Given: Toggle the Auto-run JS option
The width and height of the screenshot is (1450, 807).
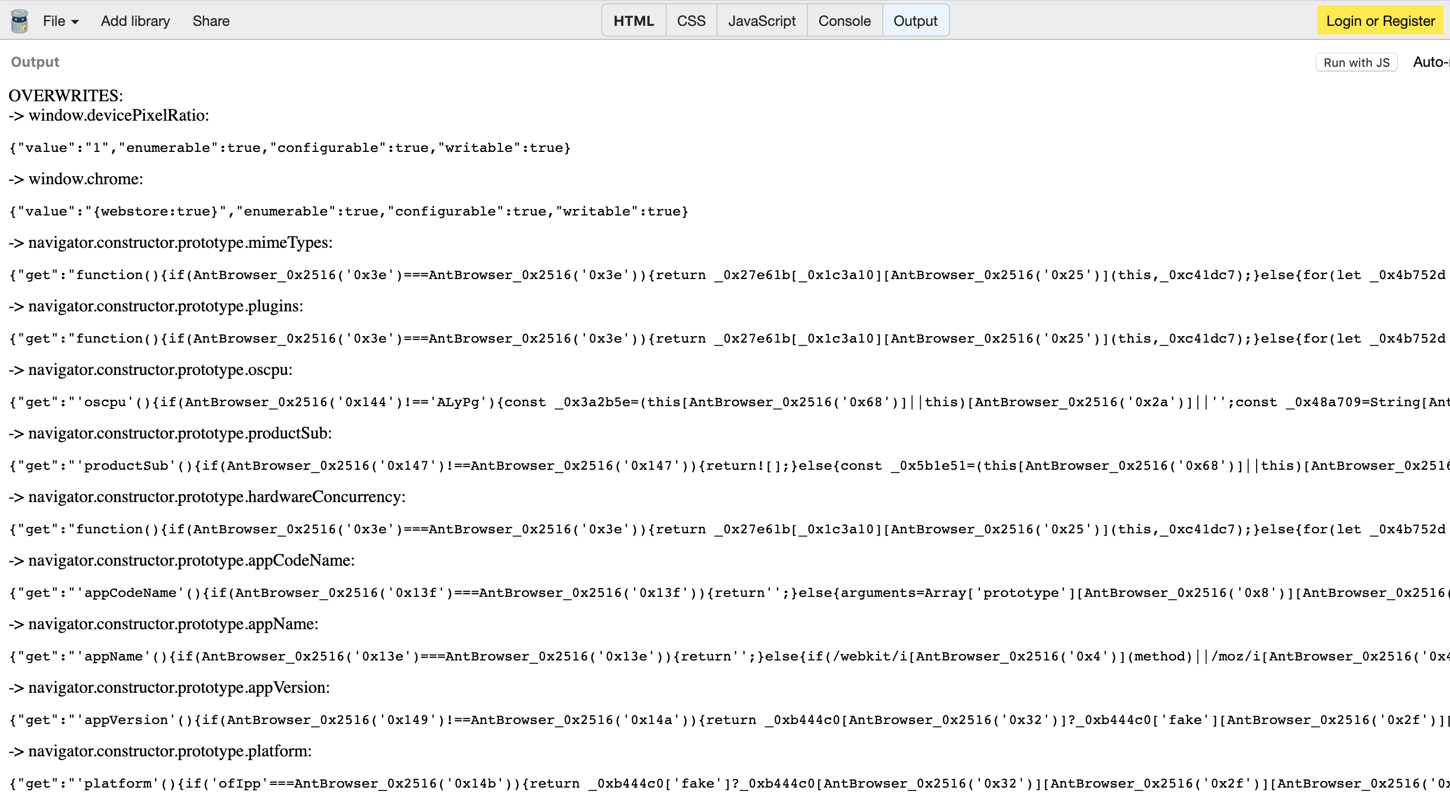Looking at the screenshot, I should (1431, 62).
